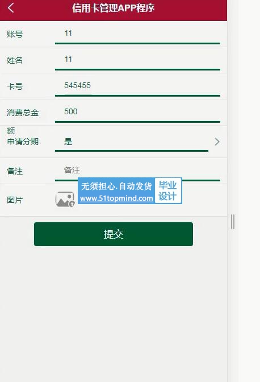Click the 图片 row label

pos(15,200)
